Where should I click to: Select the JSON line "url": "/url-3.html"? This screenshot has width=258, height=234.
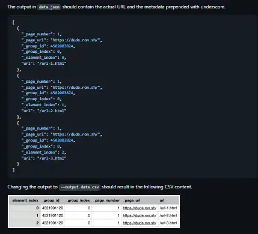(44, 158)
